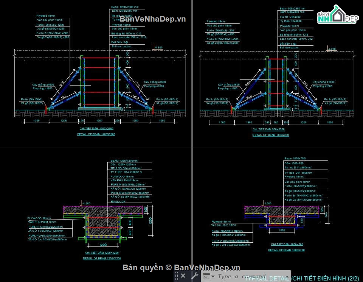This screenshot has width=363, height=282.
Task: Click 'TYPICAL DETAIL /CHI TIẾT ĐIỂN HÌNH (2/2)' title
Action: (x=302, y=278)
